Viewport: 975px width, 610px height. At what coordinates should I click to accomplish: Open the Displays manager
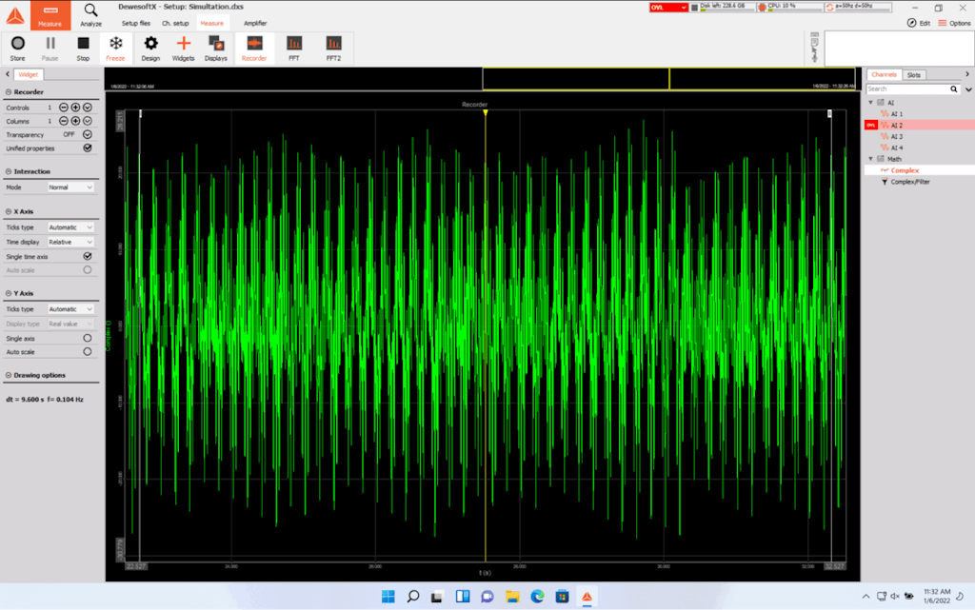pos(216,48)
